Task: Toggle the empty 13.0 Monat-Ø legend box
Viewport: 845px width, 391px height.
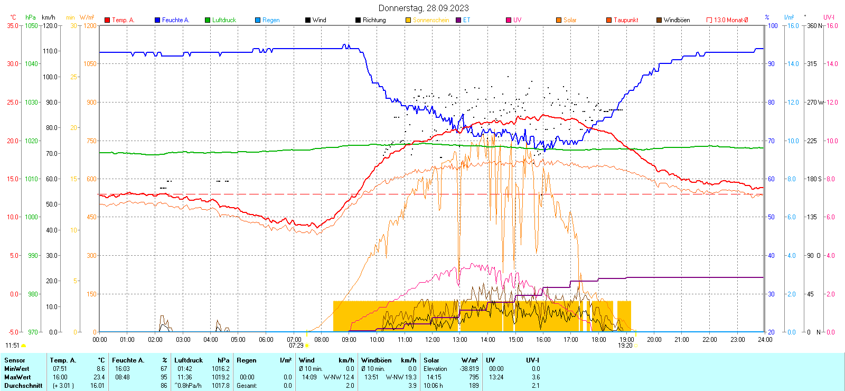Action: tap(709, 20)
